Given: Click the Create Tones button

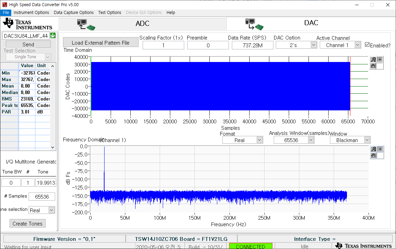Looking at the screenshot, I should tap(28, 223).
